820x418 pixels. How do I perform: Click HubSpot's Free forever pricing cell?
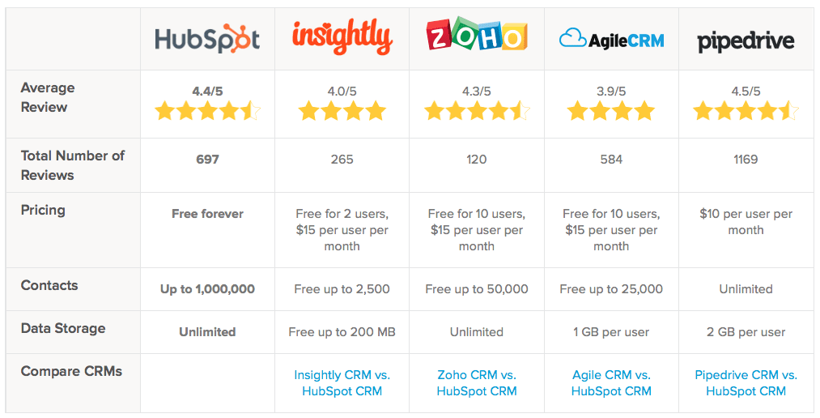coord(207,214)
